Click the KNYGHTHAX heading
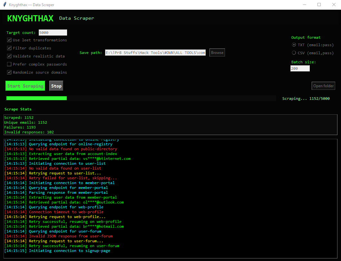This screenshot has width=341, height=261. pyautogui.click(x=30, y=18)
